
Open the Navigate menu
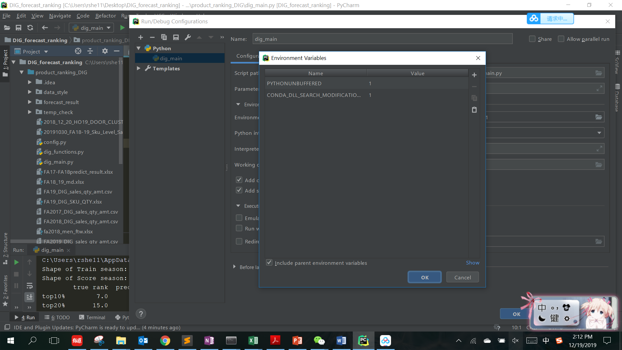[x=60, y=16]
